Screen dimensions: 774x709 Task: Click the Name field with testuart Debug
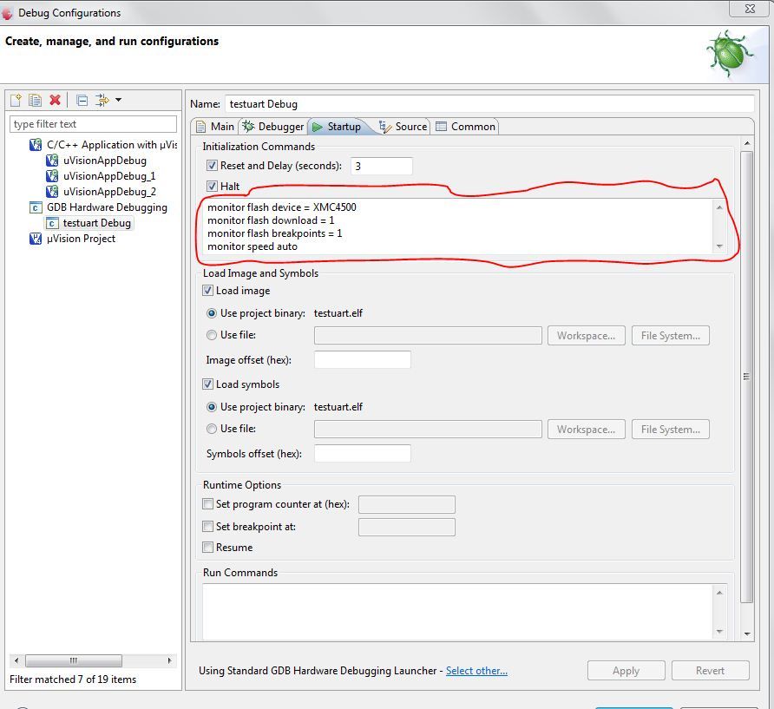(489, 104)
